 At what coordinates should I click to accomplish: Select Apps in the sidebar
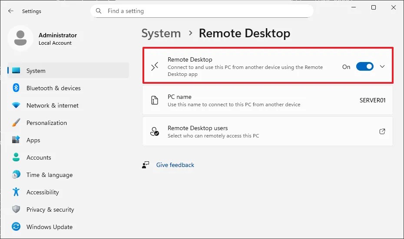tap(68, 140)
